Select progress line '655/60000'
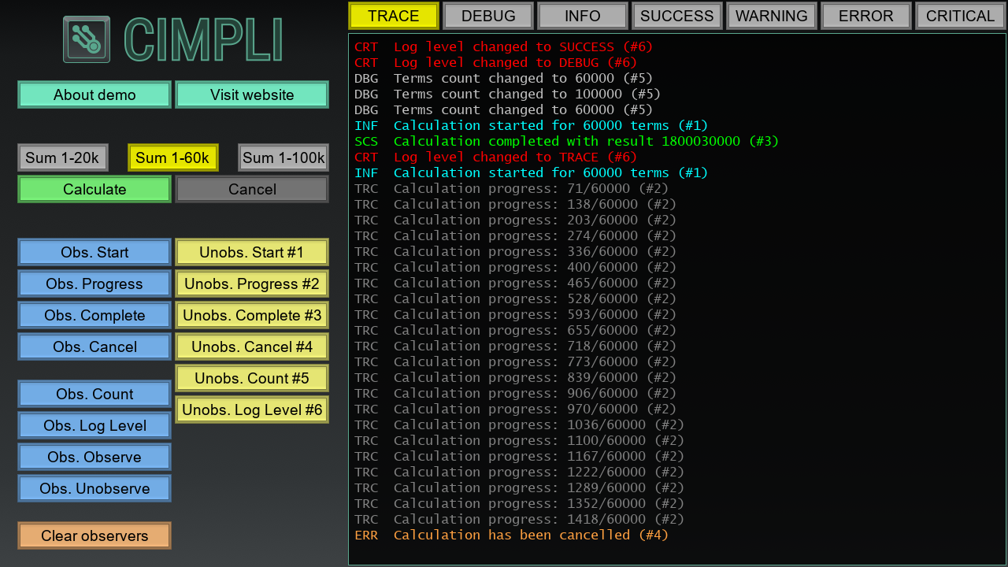Screen dimensions: 1008x567 (x=516, y=331)
